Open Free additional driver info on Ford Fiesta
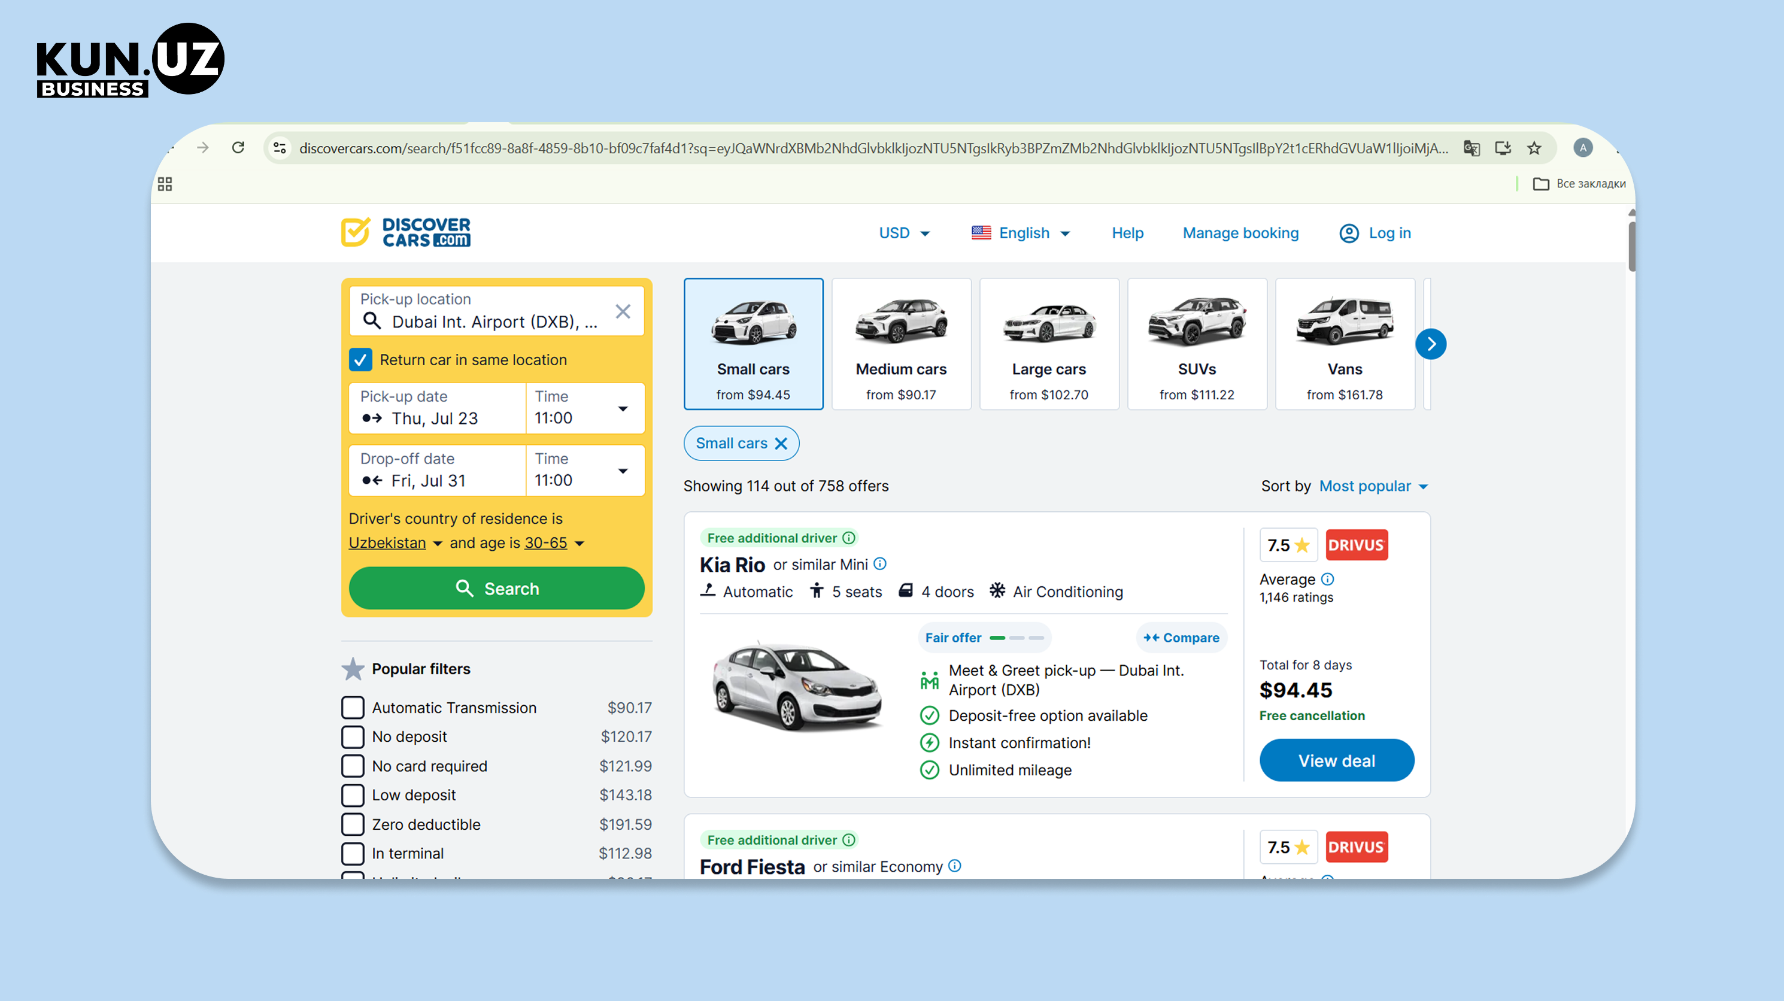 pos(849,841)
